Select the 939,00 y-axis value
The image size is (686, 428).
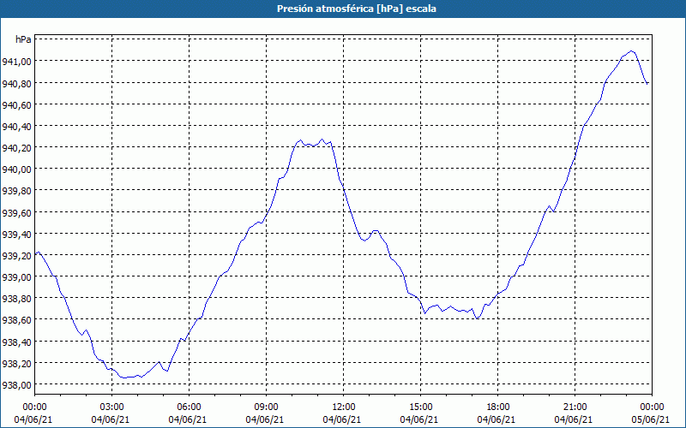(16, 277)
